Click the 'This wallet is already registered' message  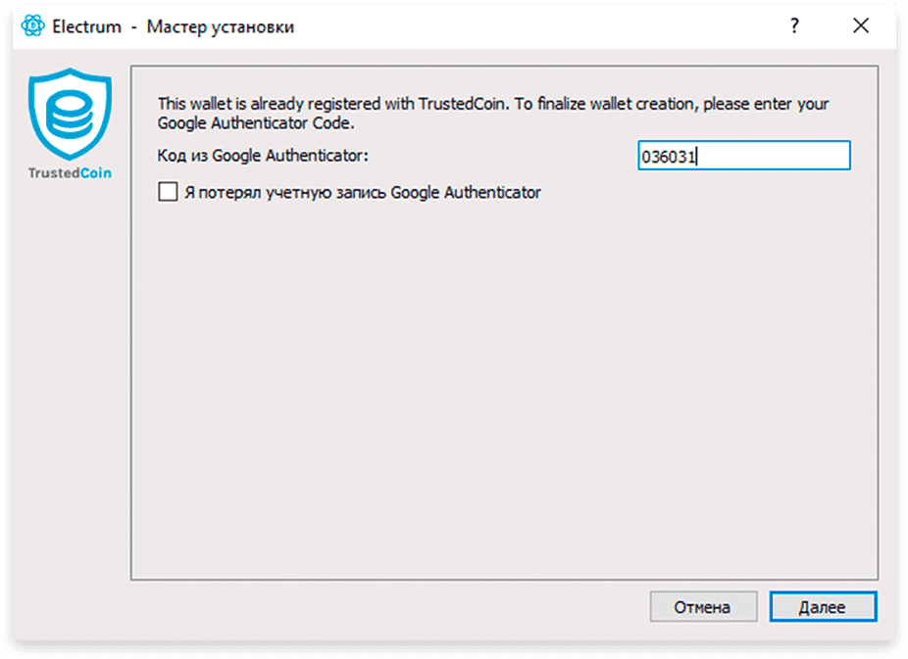(493, 114)
